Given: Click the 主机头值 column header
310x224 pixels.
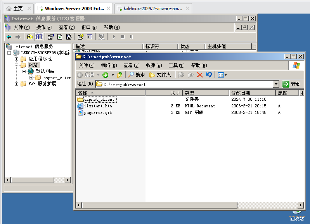Looking at the screenshot, I should click(229, 47).
